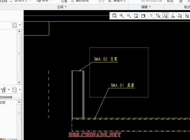Click the lower panel list-columns icon
Screen dimensions: 190x140
[14, 90]
